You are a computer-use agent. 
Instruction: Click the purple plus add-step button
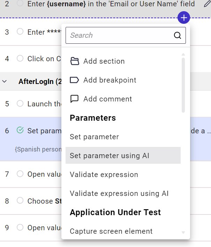(184, 17)
